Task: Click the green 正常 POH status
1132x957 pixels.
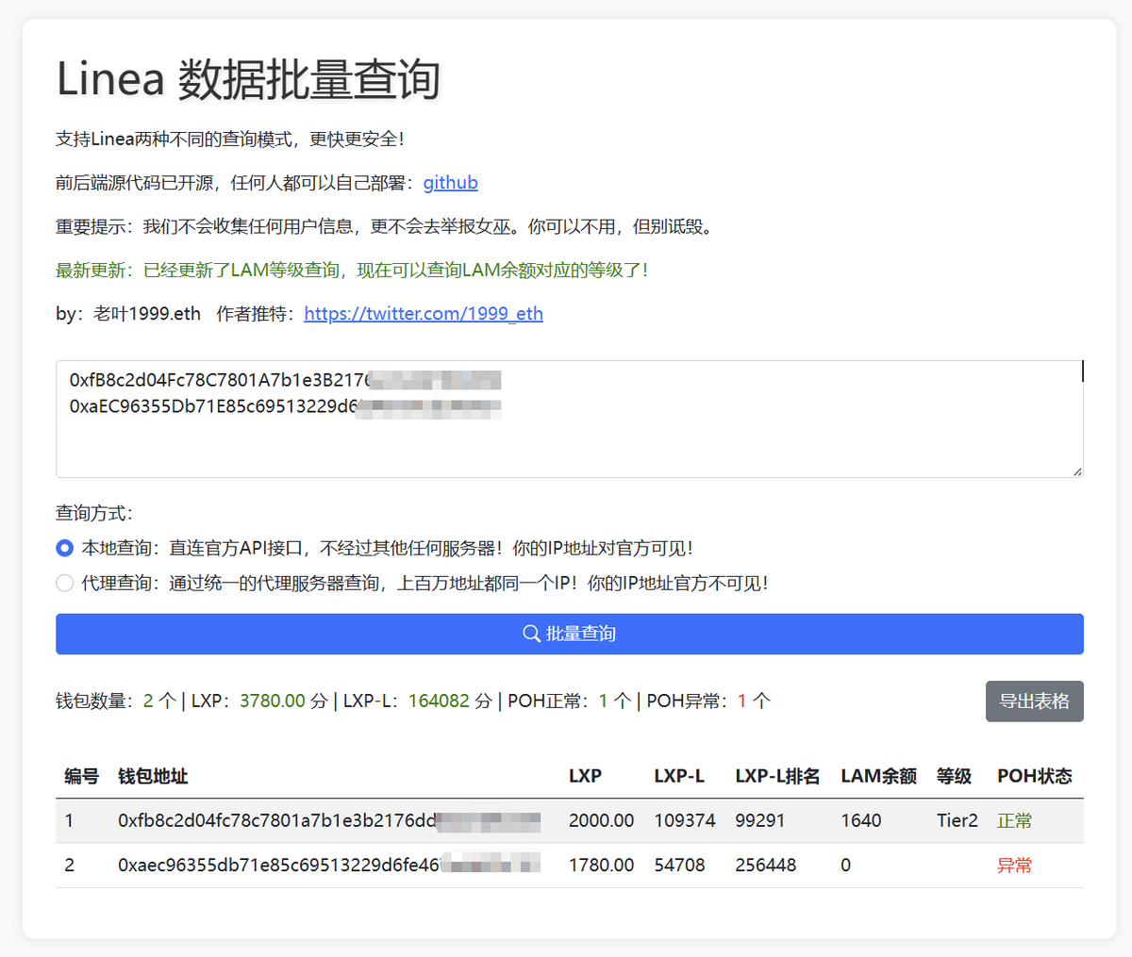Action: (1015, 821)
